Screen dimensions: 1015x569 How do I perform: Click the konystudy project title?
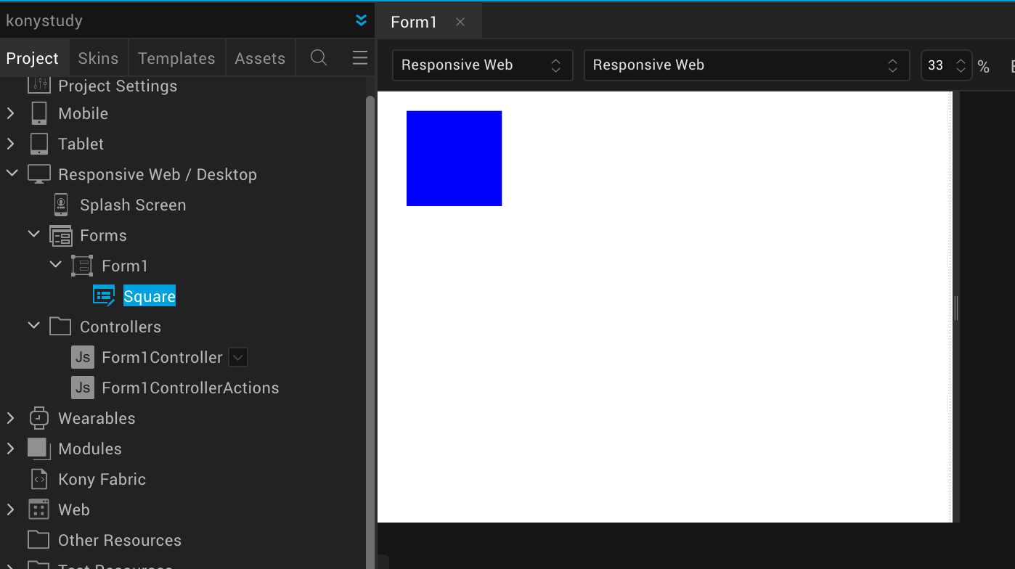[x=44, y=21]
